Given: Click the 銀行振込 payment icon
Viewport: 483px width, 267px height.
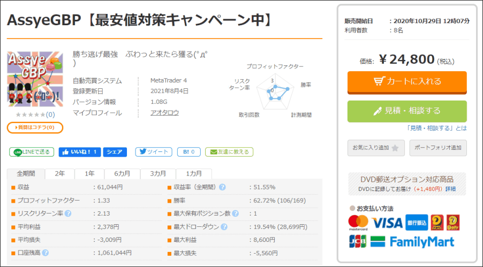Looking at the screenshot, I should click(x=417, y=223).
